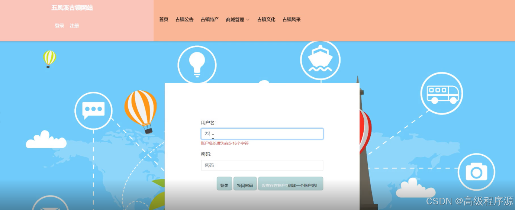515x210 pixels.
Task: Click the 用户名: label
Action: [x=208, y=123]
